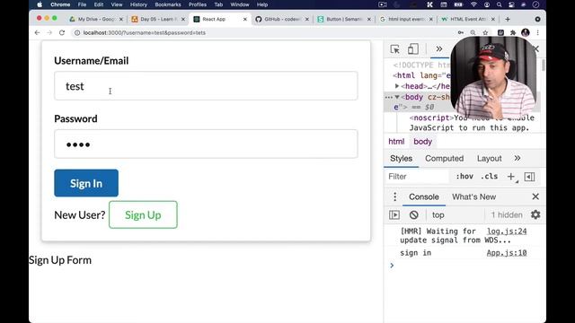Switch to the Computed tab
Screen dimensions: 575x323
(x=444, y=158)
